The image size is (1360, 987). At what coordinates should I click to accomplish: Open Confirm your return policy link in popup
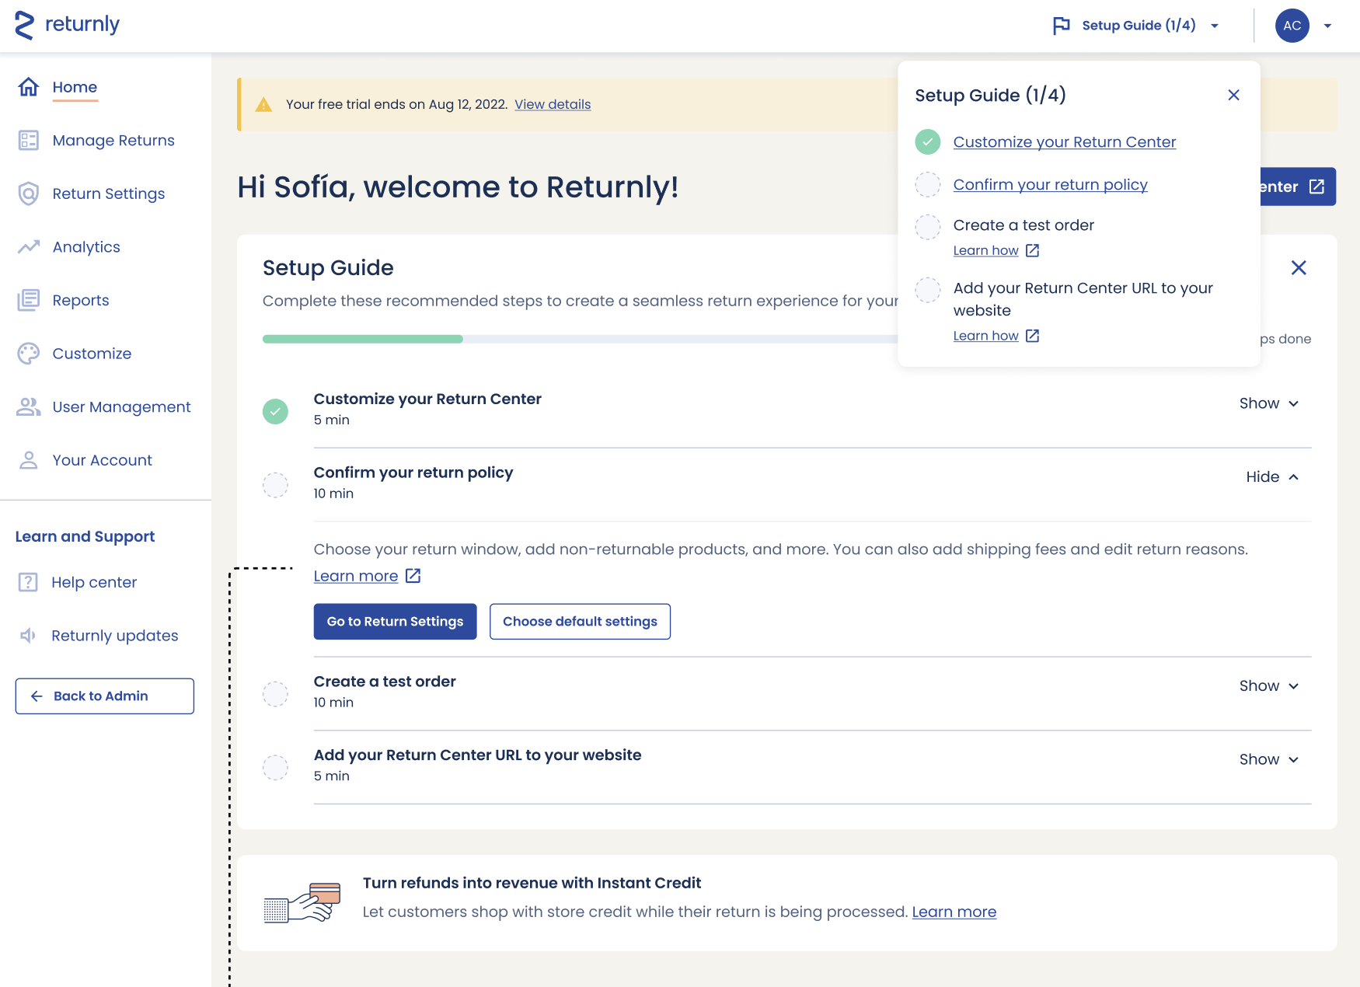click(x=1050, y=185)
